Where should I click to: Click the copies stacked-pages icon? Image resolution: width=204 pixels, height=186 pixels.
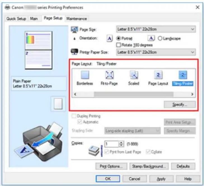coord(94,150)
